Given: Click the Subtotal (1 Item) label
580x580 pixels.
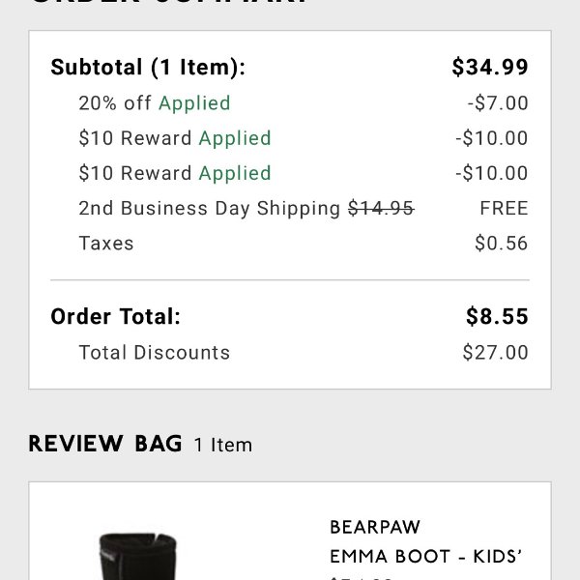Looking at the screenshot, I should (x=148, y=68).
